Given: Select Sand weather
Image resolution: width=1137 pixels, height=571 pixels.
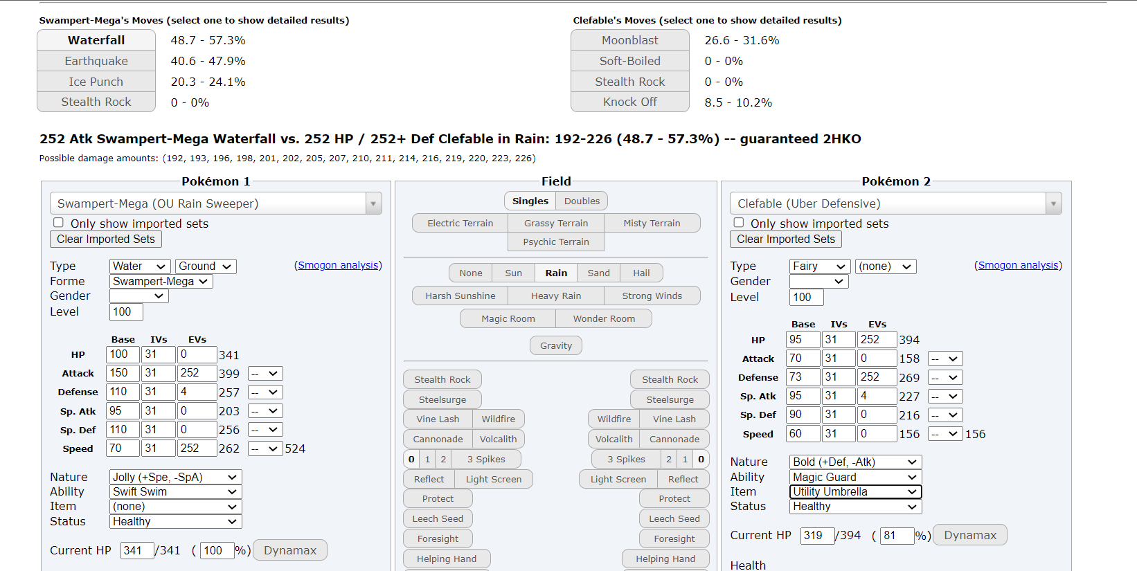Looking at the screenshot, I should pos(599,273).
